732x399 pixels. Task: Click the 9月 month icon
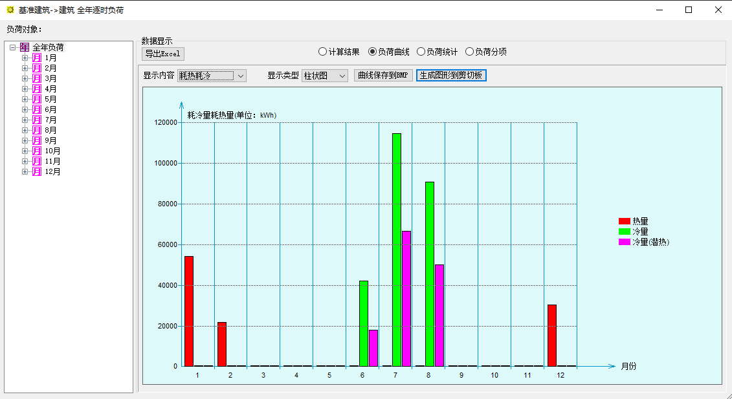37,140
